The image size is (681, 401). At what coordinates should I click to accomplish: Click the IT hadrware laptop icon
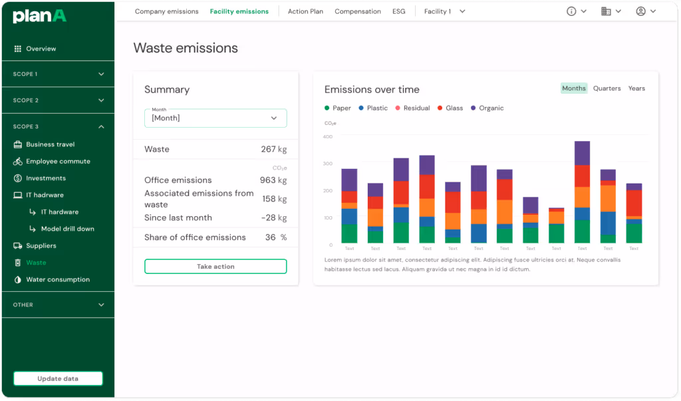click(x=17, y=195)
